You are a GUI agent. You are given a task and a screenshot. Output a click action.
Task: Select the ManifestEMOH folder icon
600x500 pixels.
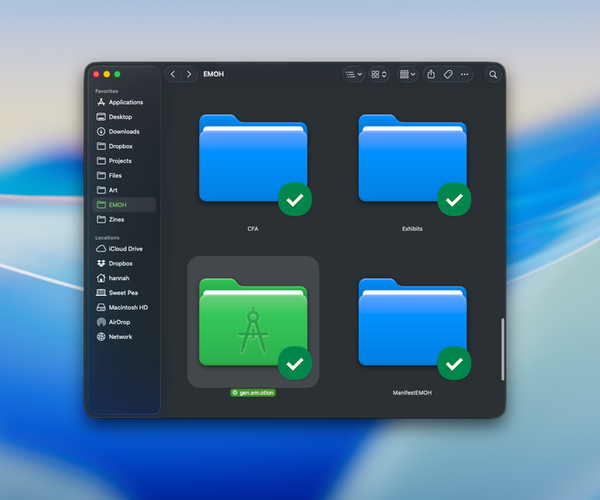click(x=412, y=322)
